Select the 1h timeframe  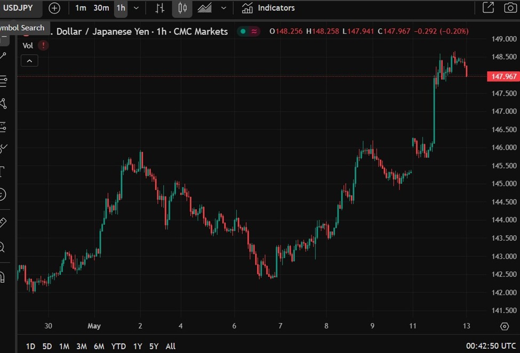[x=121, y=8]
